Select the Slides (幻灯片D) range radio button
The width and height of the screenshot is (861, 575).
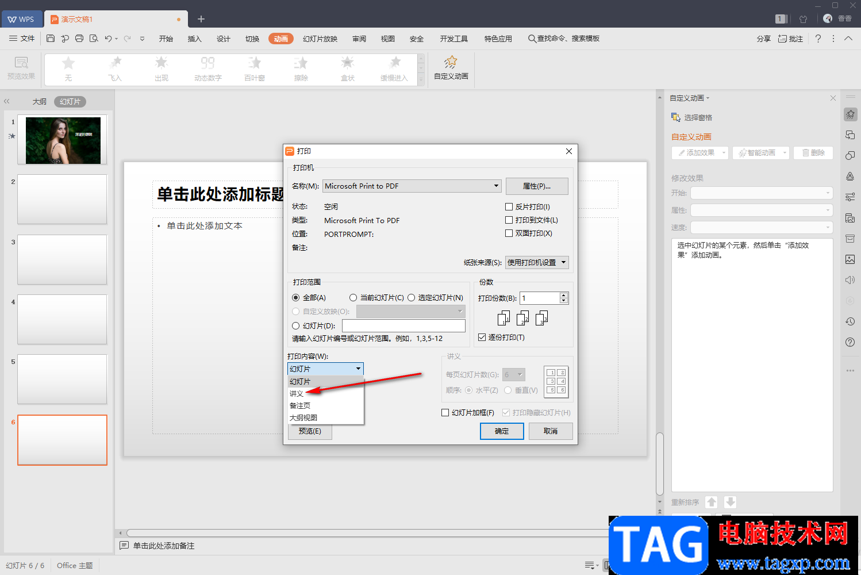click(x=295, y=325)
